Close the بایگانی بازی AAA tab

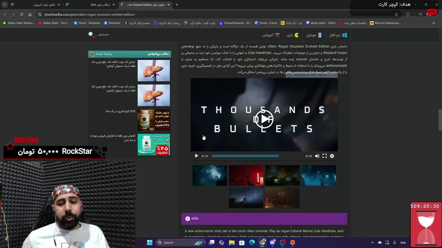pyautogui.click(x=114, y=5)
